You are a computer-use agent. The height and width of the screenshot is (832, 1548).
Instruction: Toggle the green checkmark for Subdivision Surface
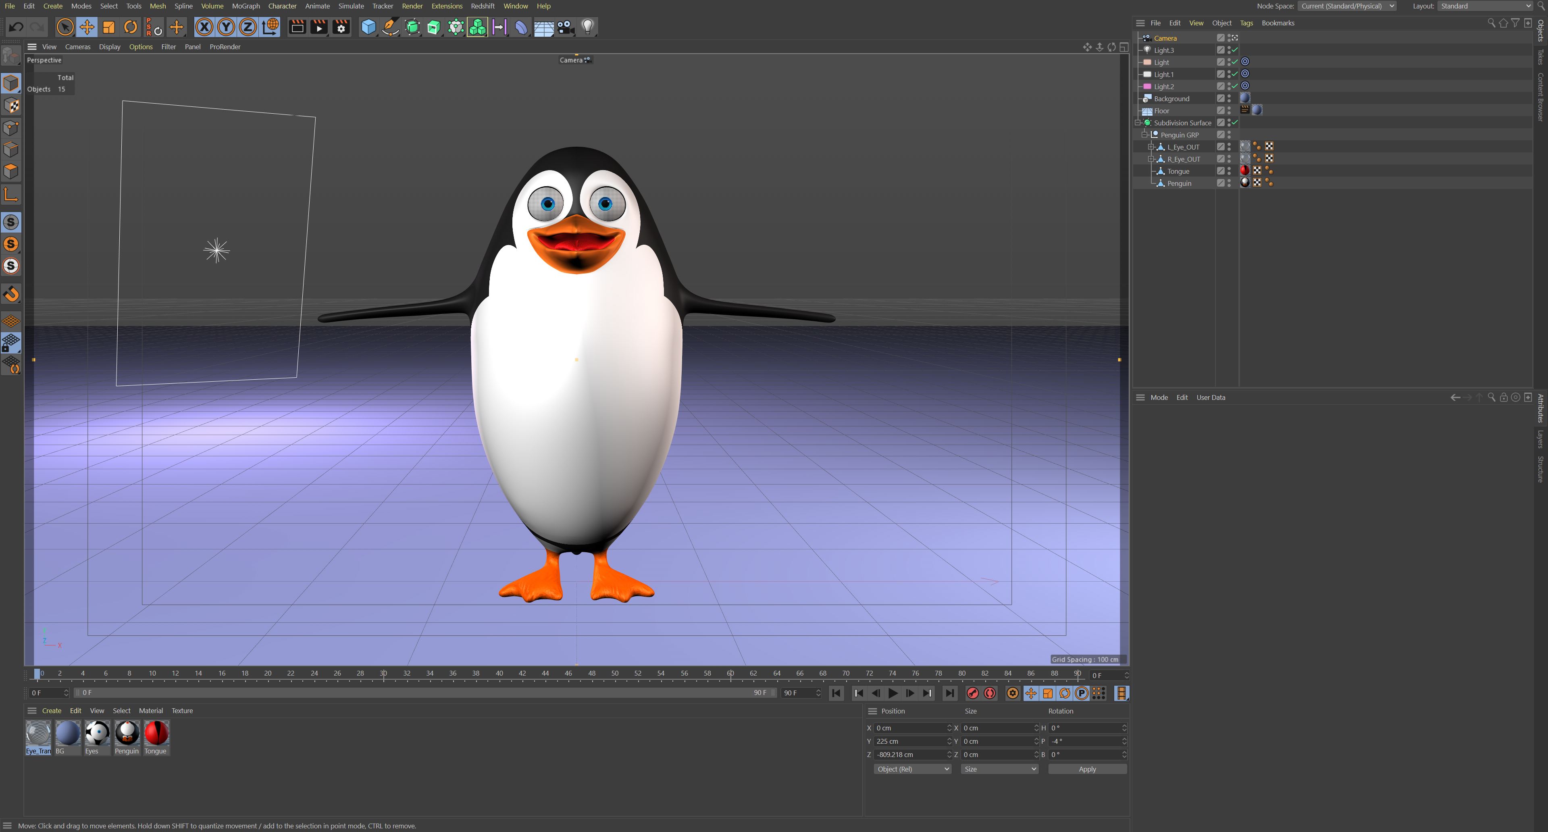point(1234,123)
